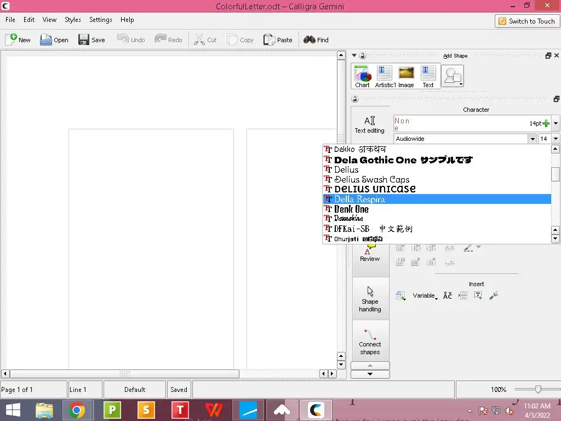Click the green plus next to 14pt
Viewport: 561px width, 421px height.
point(546,123)
